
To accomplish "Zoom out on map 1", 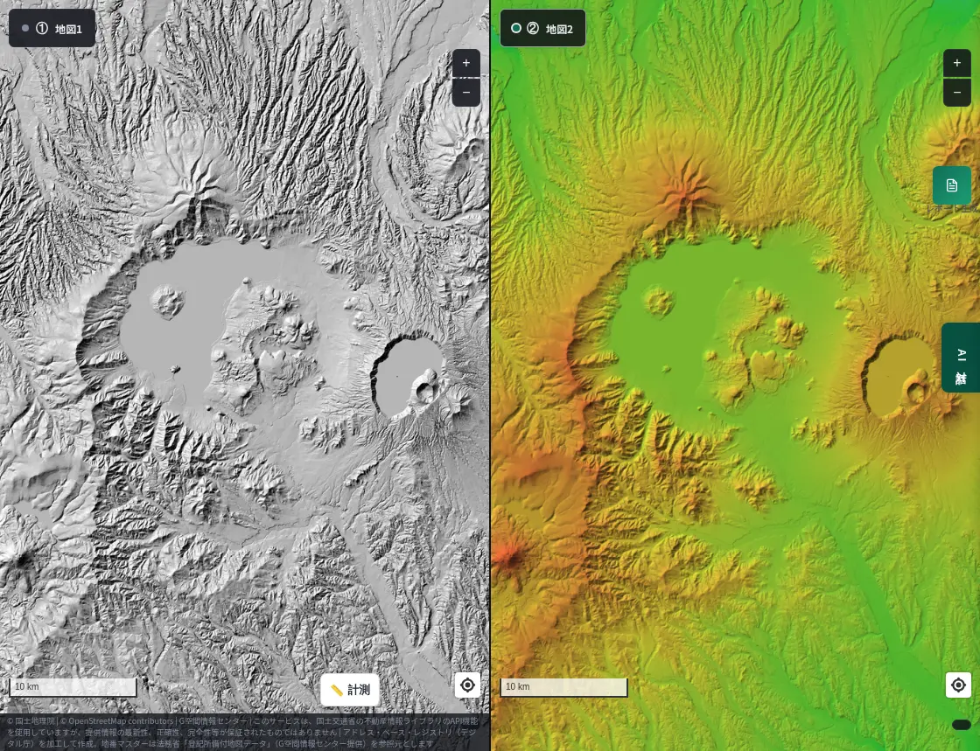I will click(465, 93).
